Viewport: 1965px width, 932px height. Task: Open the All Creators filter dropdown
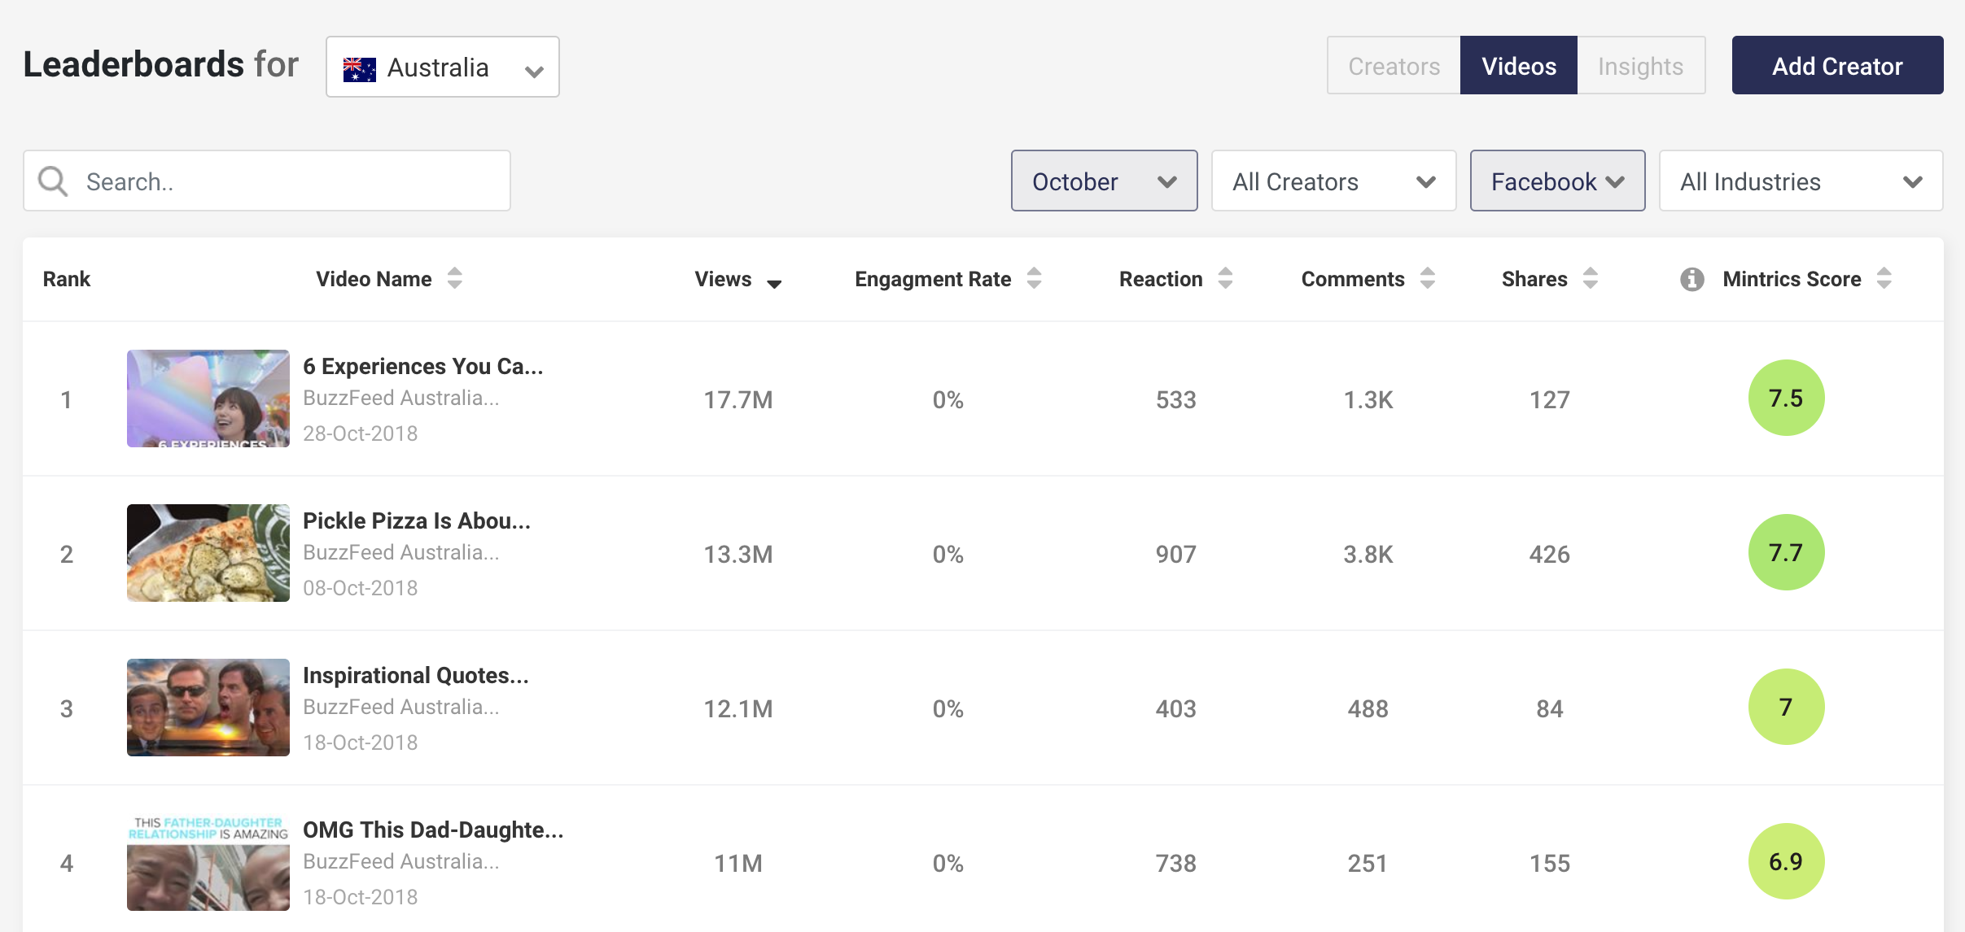(x=1333, y=181)
